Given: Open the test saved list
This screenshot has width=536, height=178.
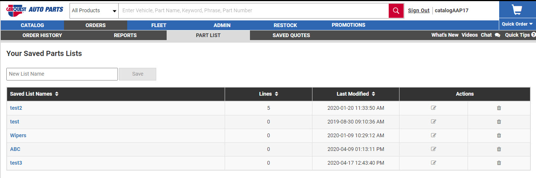Looking at the screenshot, I should [15, 122].
